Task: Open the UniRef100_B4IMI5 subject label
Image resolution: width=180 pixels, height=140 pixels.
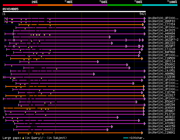Action: [x=161, y=30]
